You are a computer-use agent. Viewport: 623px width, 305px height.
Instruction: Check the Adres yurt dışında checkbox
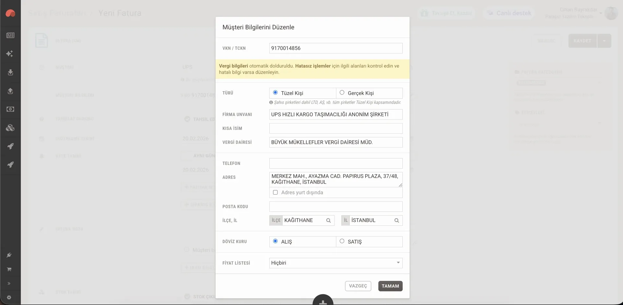tap(275, 192)
